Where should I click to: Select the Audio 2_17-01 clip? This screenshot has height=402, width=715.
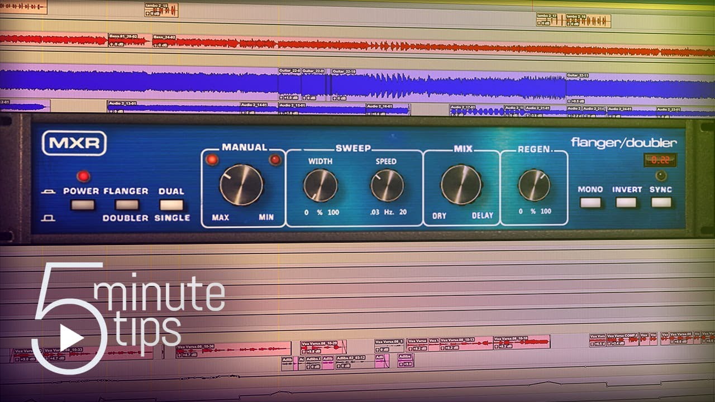(476, 111)
